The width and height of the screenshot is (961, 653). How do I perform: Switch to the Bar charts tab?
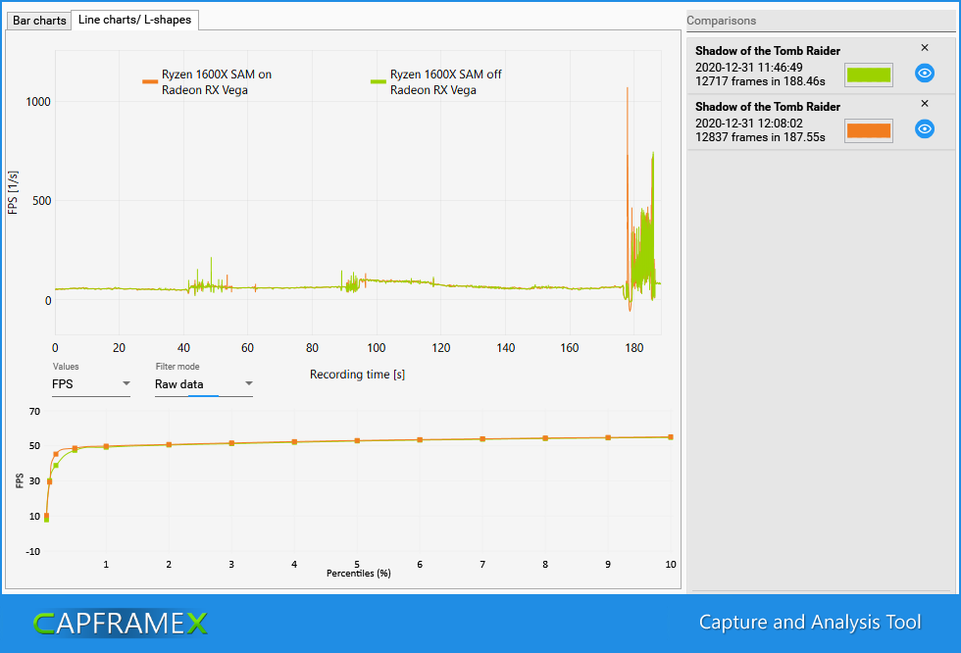(x=38, y=20)
